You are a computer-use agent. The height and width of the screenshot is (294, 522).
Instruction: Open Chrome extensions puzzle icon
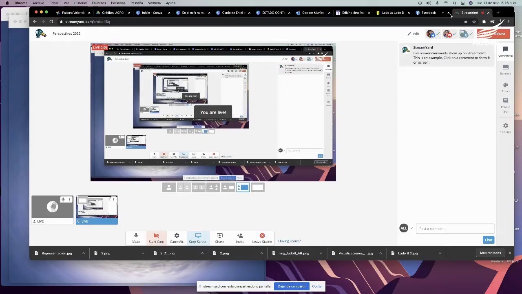[x=484, y=22]
